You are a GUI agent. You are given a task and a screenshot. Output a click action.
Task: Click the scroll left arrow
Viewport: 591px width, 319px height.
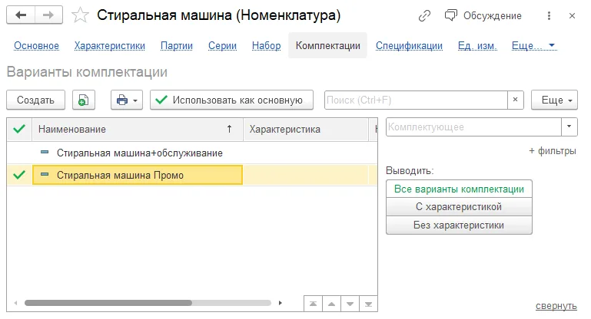point(16,303)
